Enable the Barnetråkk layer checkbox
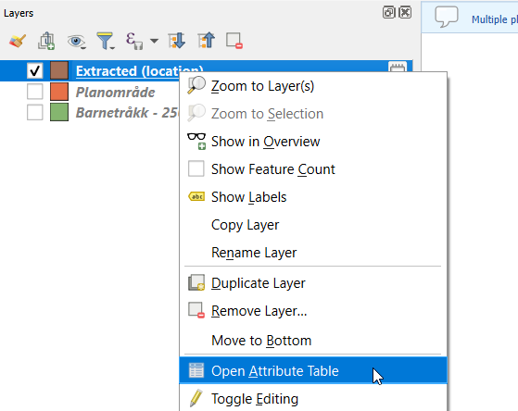This screenshot has width=518, height=411. [34, 112]
